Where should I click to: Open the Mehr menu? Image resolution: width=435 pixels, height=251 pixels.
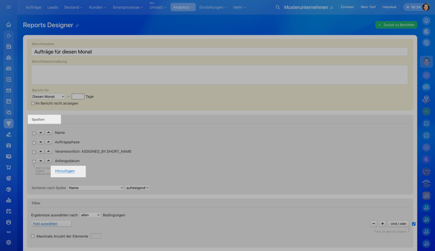[x=240, y=7]
